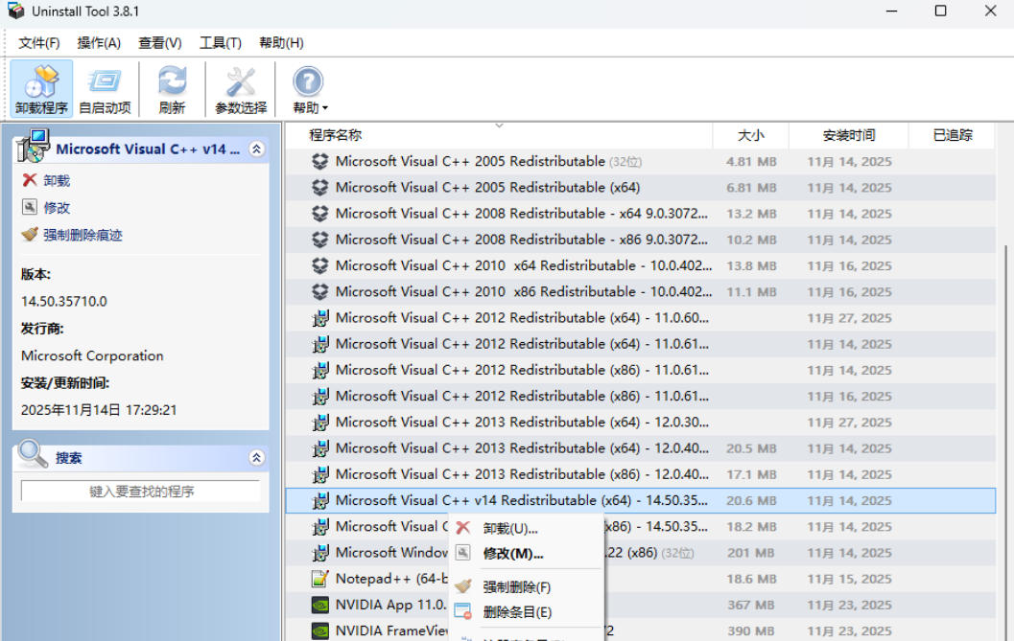
Task: Select Visual C++ 2010 x86 Redistributable row
Action: tap(640, 291)
